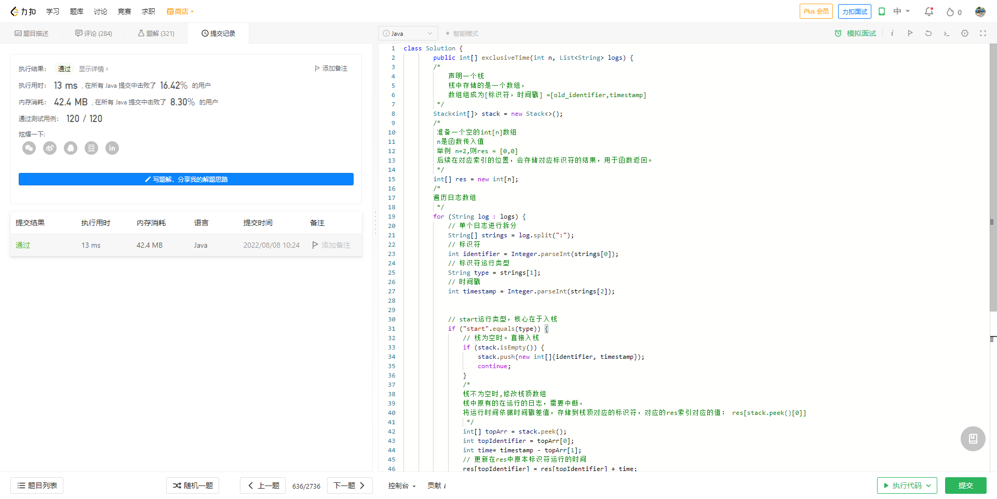Click the 执行用时 column header
The width and height of the screenshot is (997, 499).
(96, 223)
